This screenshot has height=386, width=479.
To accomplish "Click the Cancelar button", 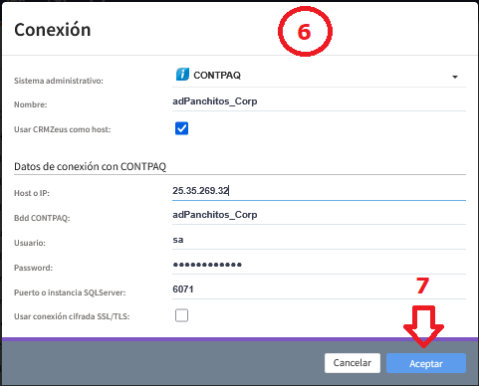I will pos(353,363).
